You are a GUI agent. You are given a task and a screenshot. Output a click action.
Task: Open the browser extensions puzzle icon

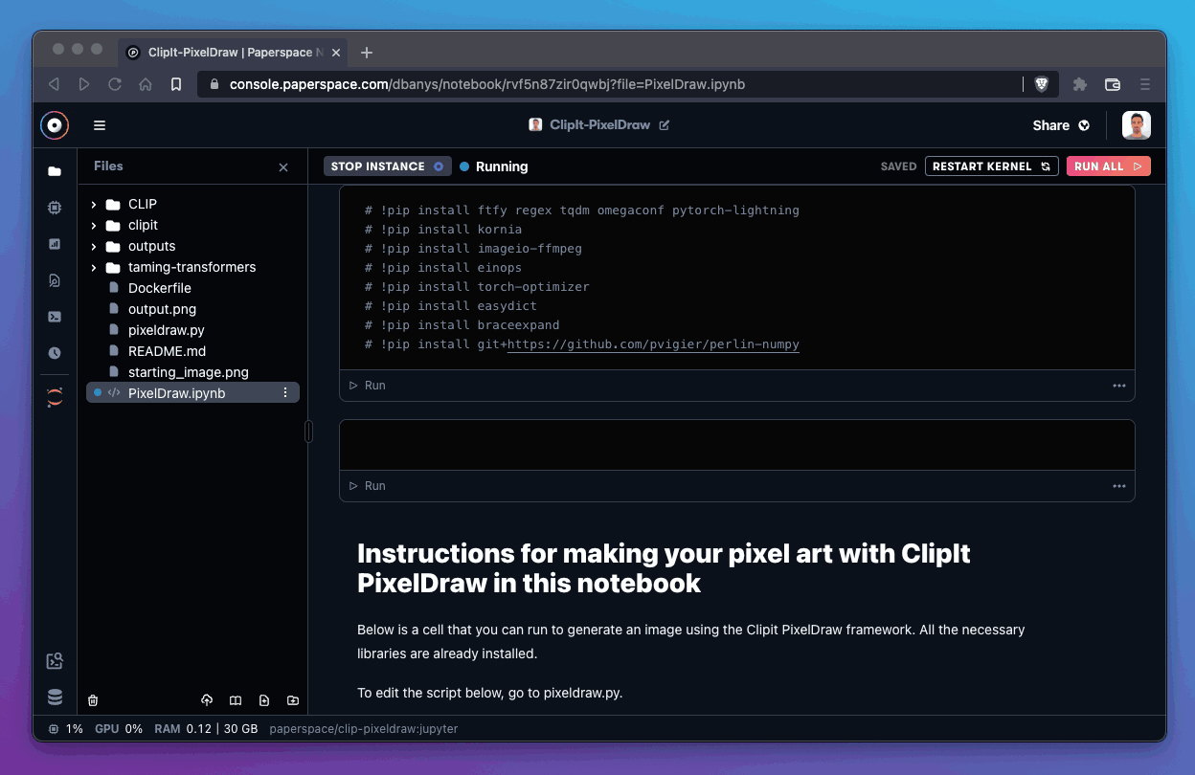pyautogui.click(x=1080, y=84)
